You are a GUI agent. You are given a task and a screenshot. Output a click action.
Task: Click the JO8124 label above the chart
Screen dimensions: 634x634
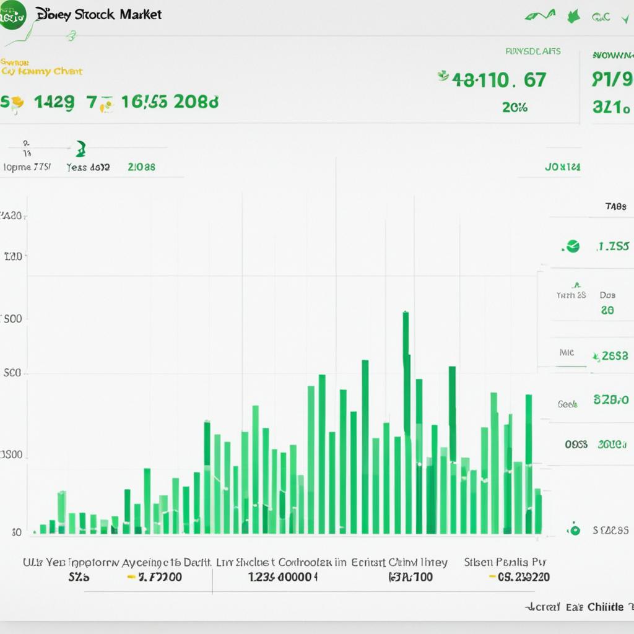tap(562, 167)
